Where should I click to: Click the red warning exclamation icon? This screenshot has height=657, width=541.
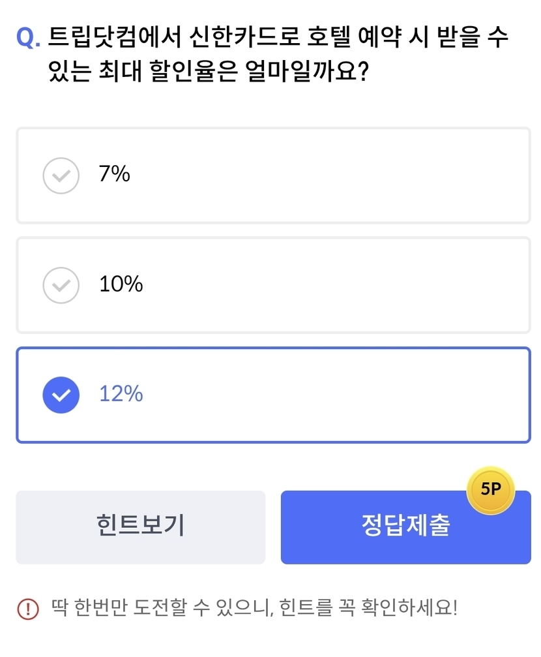click(x=28, y=609)
